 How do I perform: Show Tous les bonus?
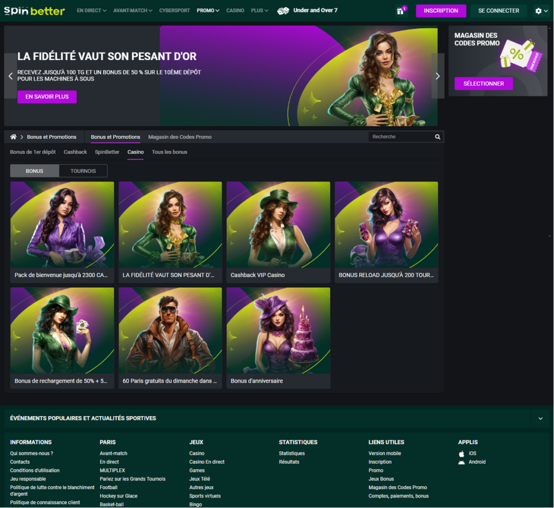tap(169, 152)
